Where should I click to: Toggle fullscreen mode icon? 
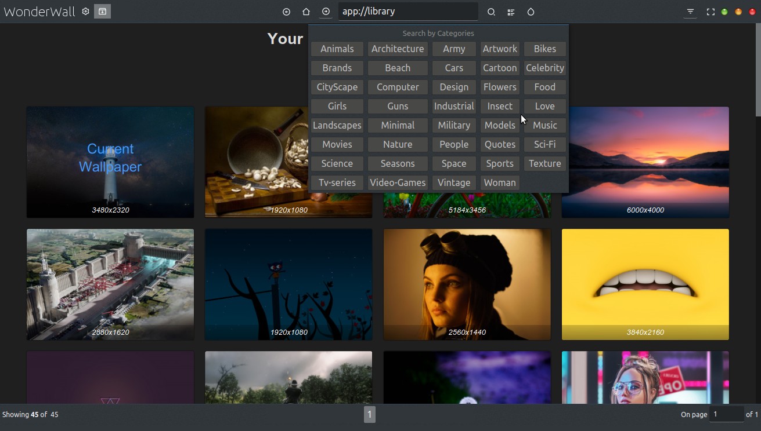click(x=710, y=12)
